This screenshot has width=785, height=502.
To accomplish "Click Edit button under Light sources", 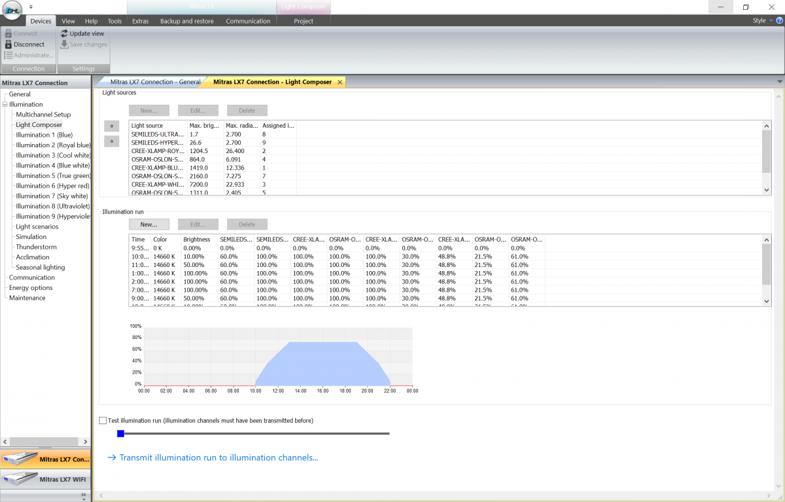I will [x=198, y=111].
